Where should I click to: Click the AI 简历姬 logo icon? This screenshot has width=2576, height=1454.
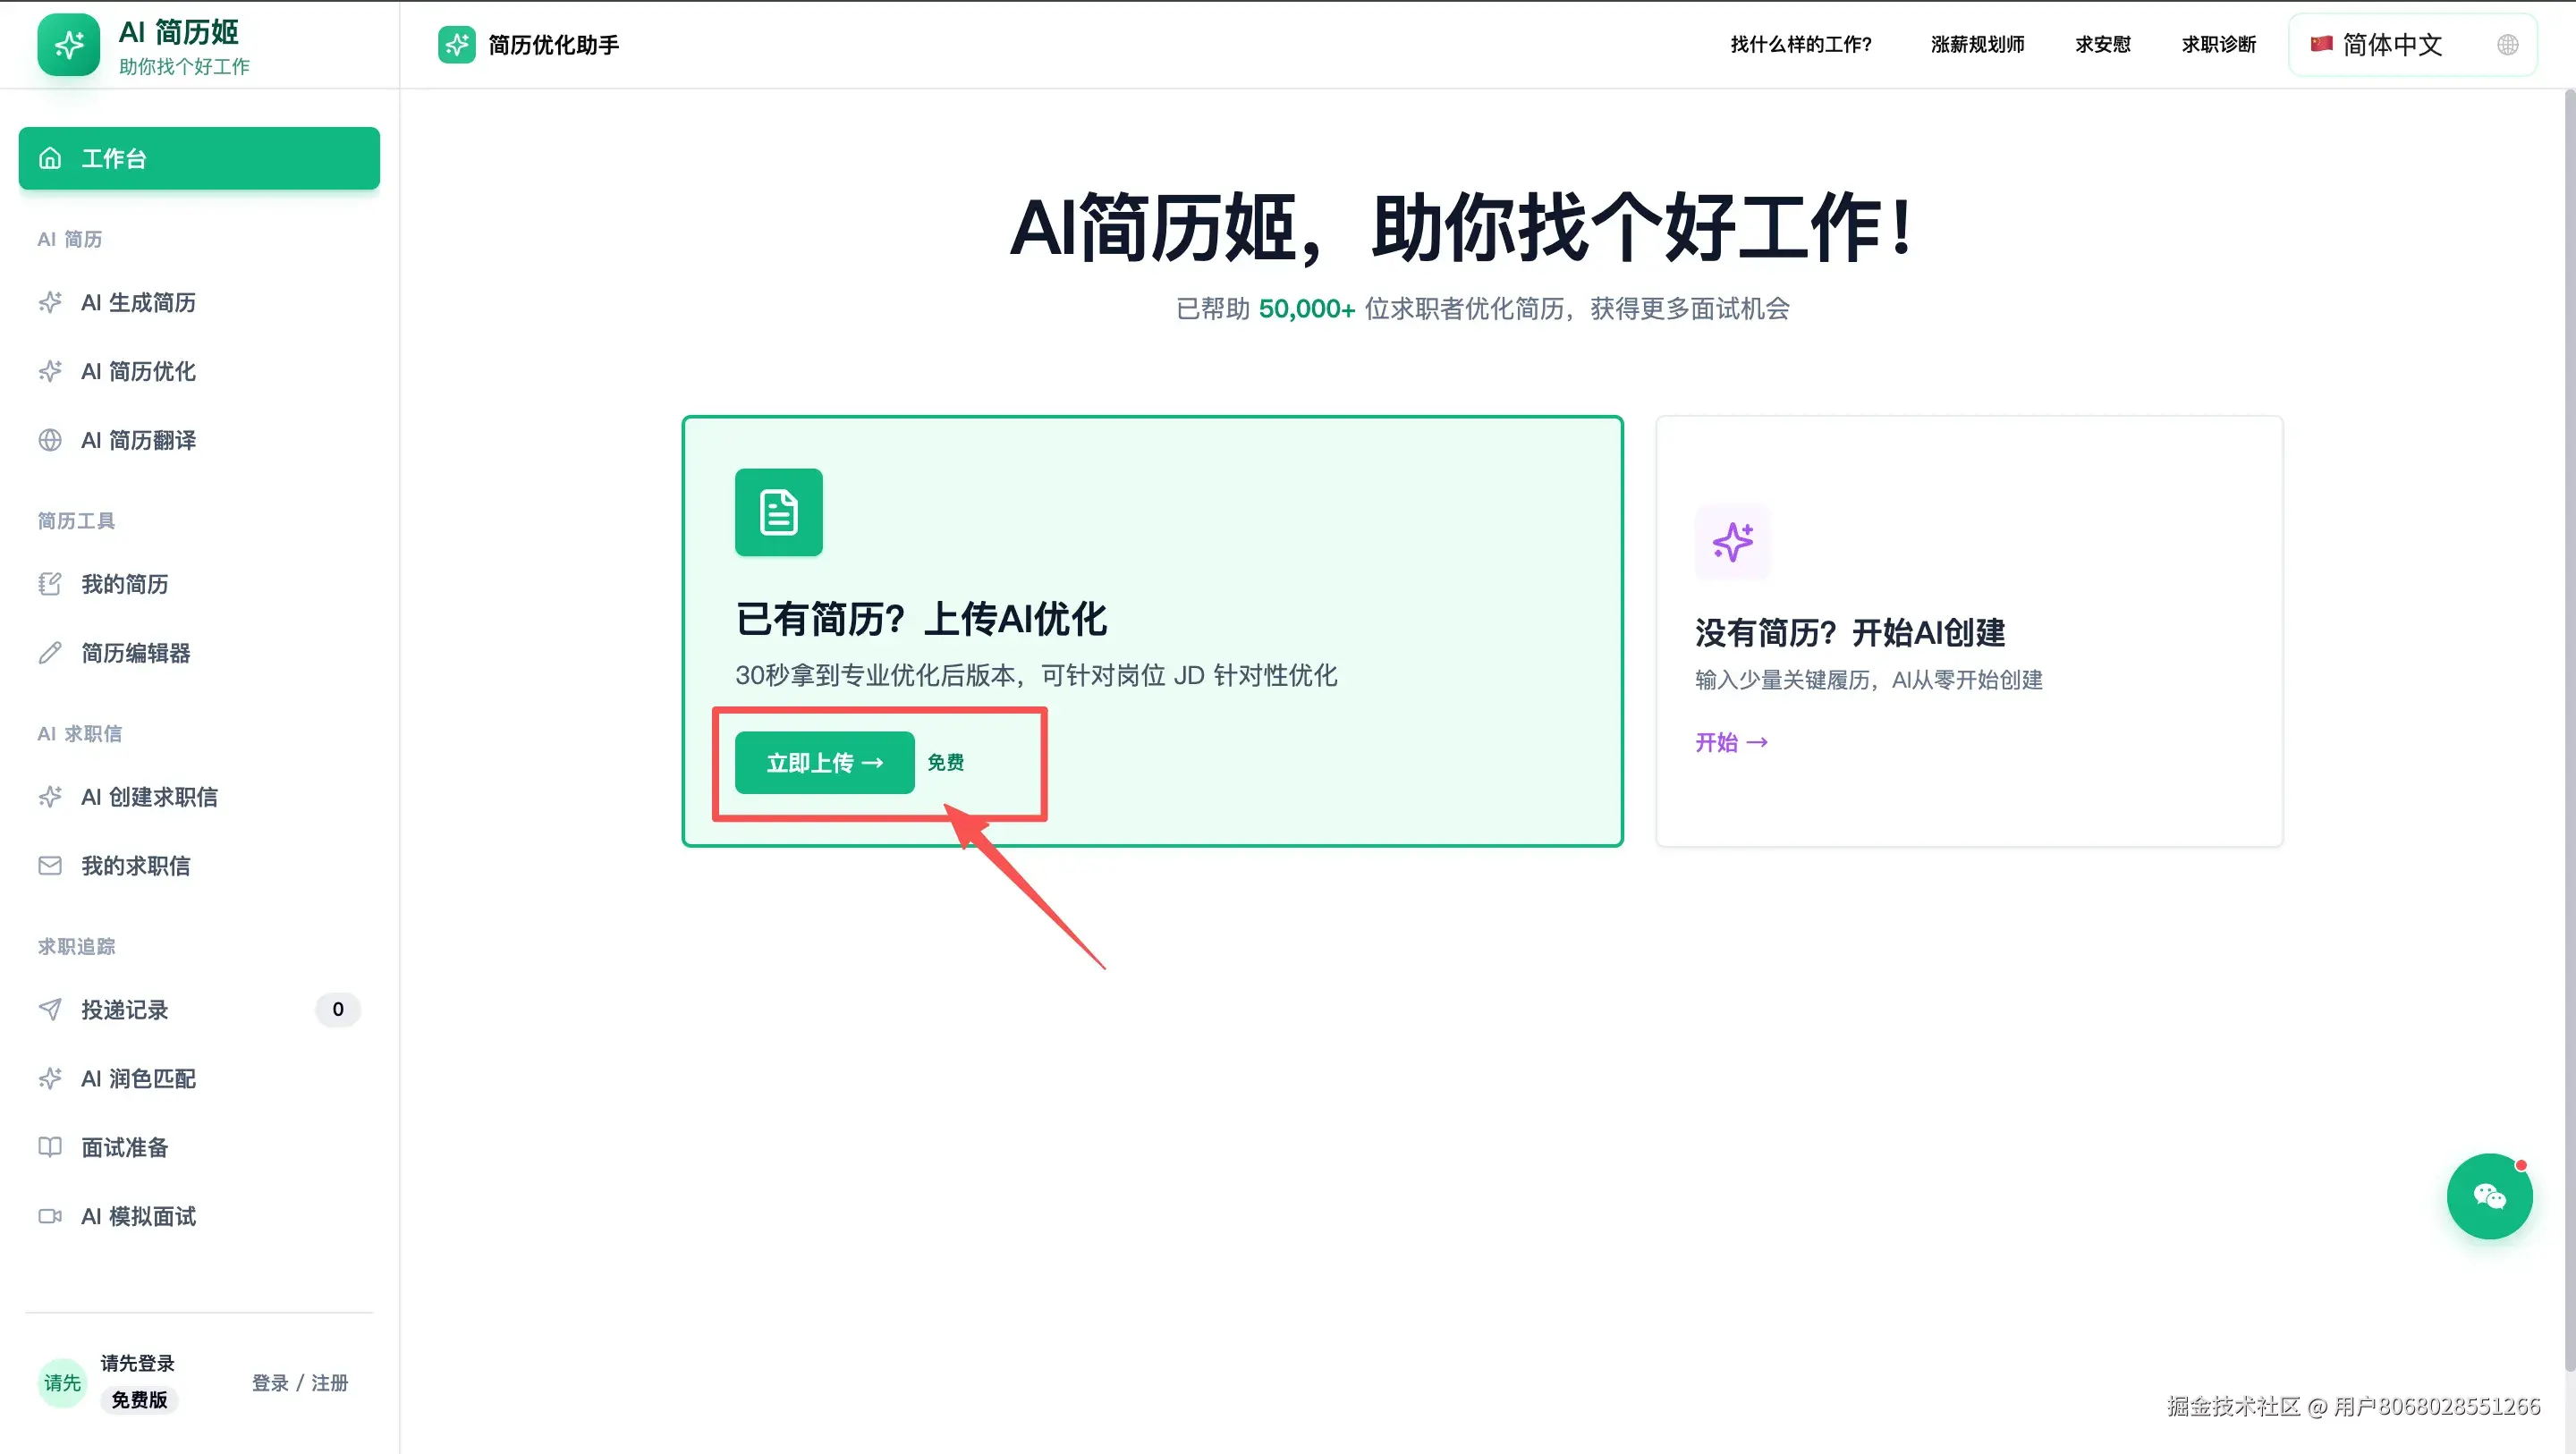[68, 45]
